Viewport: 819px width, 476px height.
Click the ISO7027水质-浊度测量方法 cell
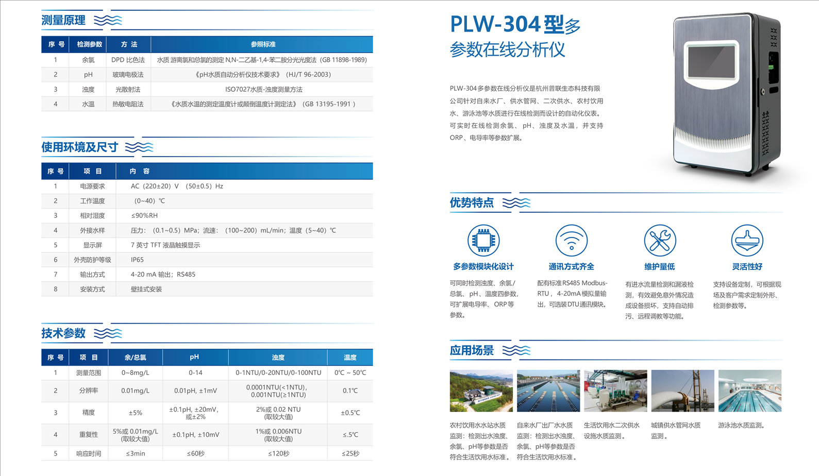[x=264, y=89]
